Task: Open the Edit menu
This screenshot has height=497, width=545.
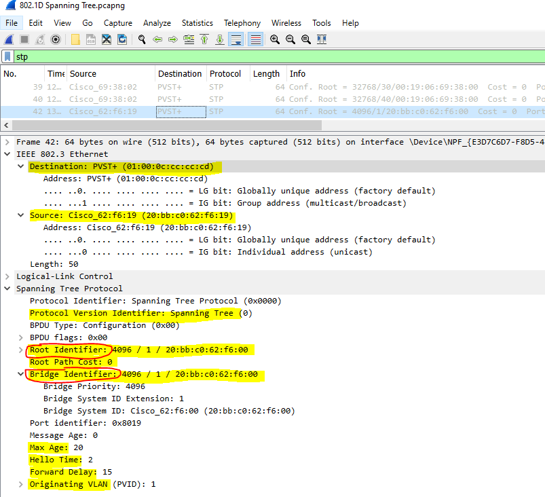Action: pos(35,23)
